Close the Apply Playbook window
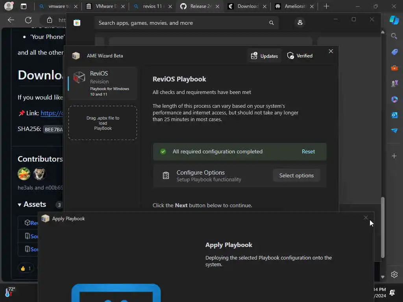This screenshot has width=403, height=302. coord(366,217)
